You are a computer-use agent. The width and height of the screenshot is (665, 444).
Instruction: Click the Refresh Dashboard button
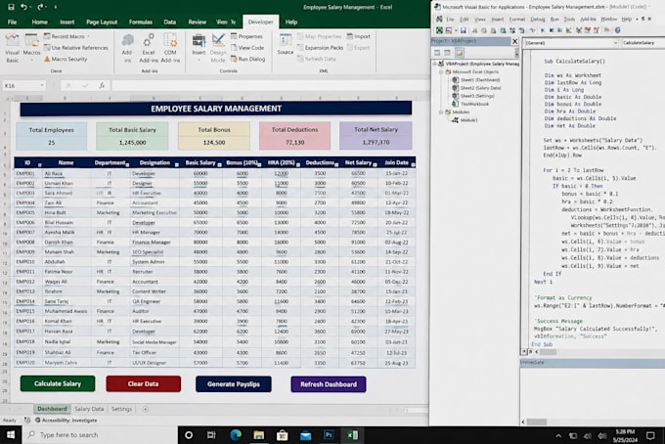coord(329,384)
